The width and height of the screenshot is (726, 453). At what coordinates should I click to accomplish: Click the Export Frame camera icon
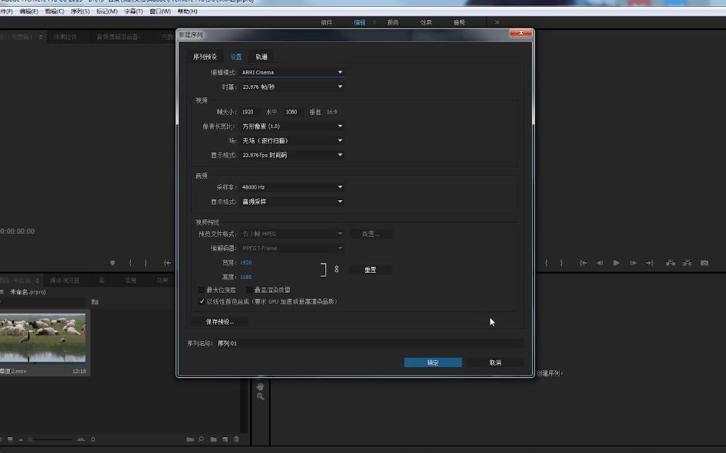(x=705, y=262)
